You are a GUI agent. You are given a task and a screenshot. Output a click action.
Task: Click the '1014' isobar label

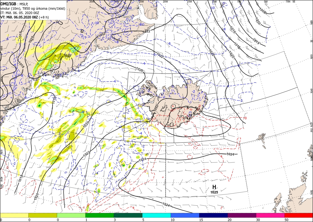(x=256, y=42)
